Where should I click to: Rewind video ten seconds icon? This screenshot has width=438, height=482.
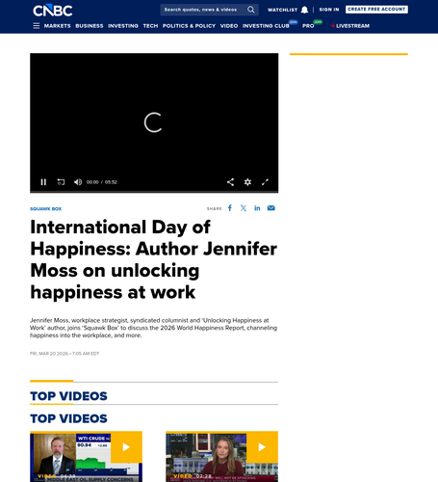[x=61, y=182]
